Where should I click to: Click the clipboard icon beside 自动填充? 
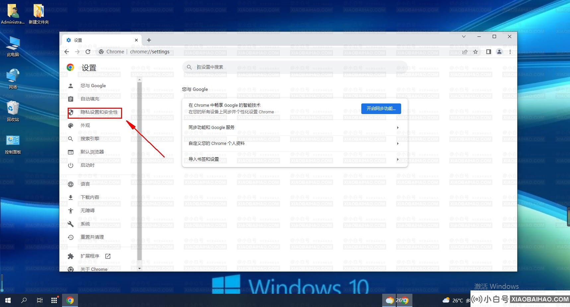coord(71,99)
